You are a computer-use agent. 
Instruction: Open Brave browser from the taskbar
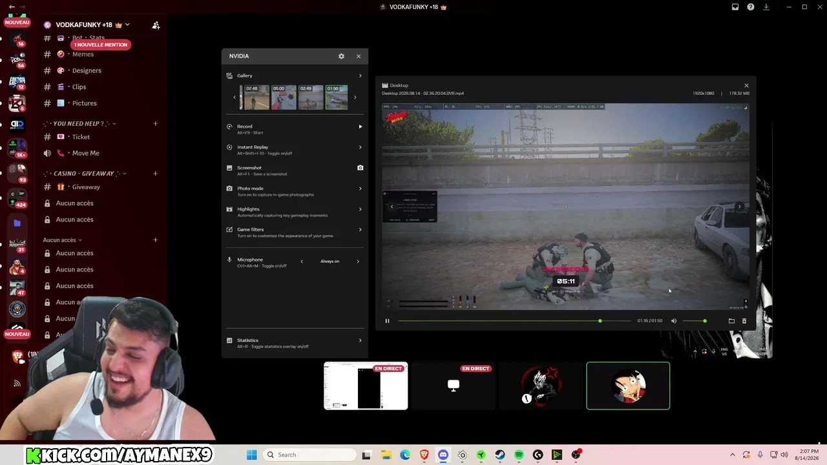(x=424, y=455)
